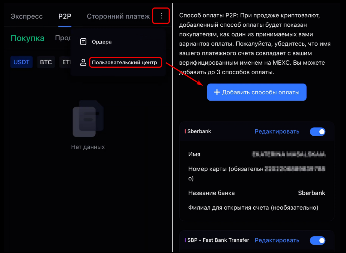This screenshot has height=253, width=346.
Task: Turn off the SBP Fast Bank Transfer toggle
Action: (318, 240)
